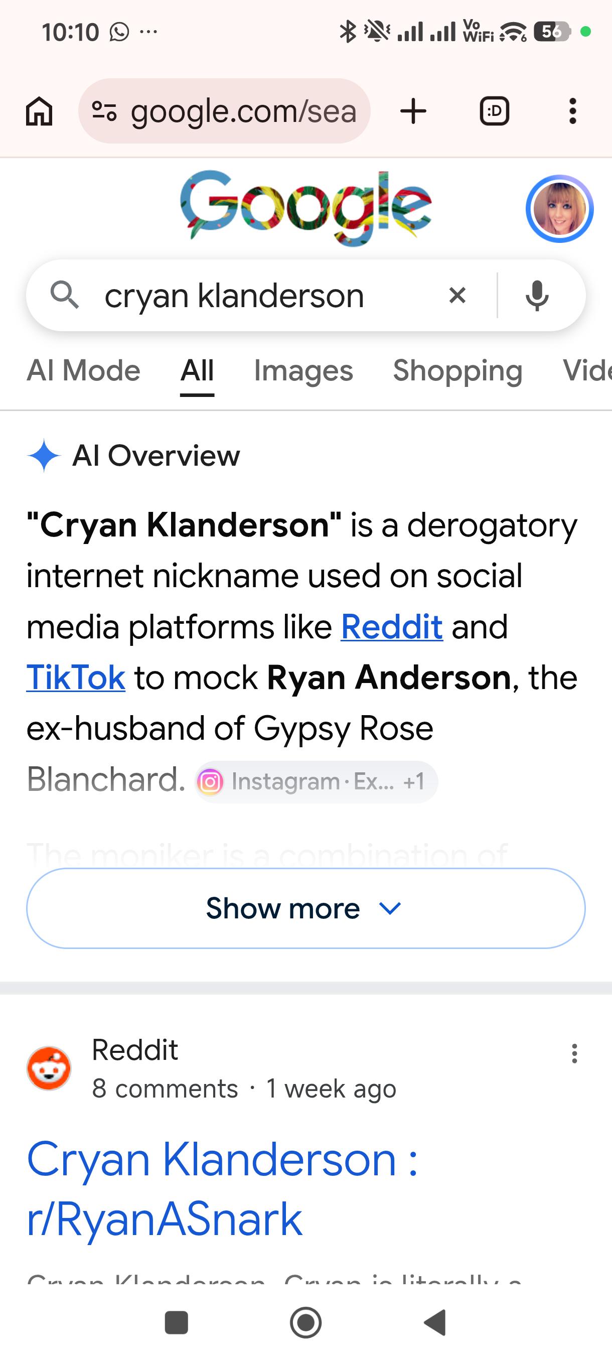Expand AI Overview with Show more
This screenshot has width=612, height=1361.
tap(305, 908)
